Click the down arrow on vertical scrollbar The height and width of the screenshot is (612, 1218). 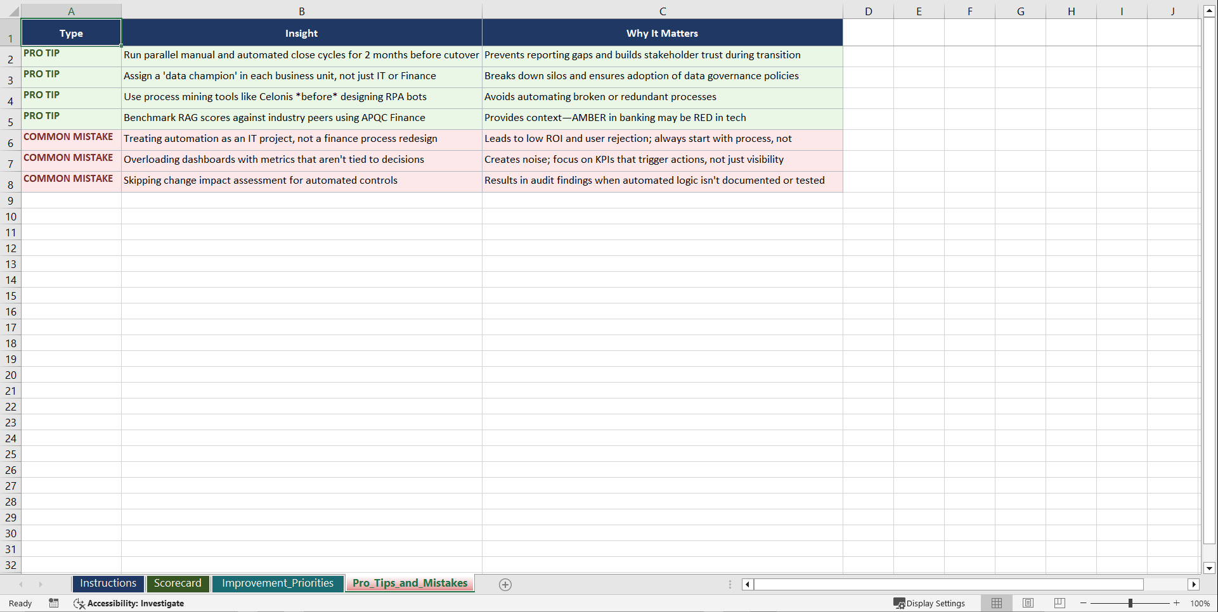click(1210, 568)
